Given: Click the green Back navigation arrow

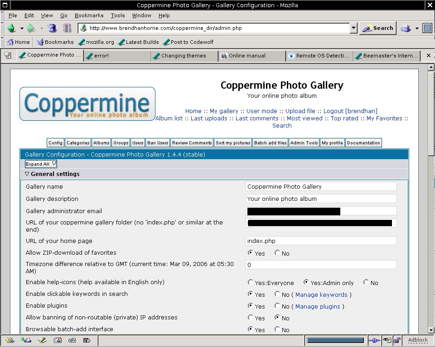Looking at the screenshot, I should click(x=11, y=28).
